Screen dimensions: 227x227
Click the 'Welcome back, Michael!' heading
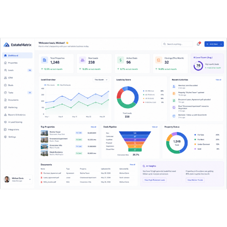click(x=52, y=43)
